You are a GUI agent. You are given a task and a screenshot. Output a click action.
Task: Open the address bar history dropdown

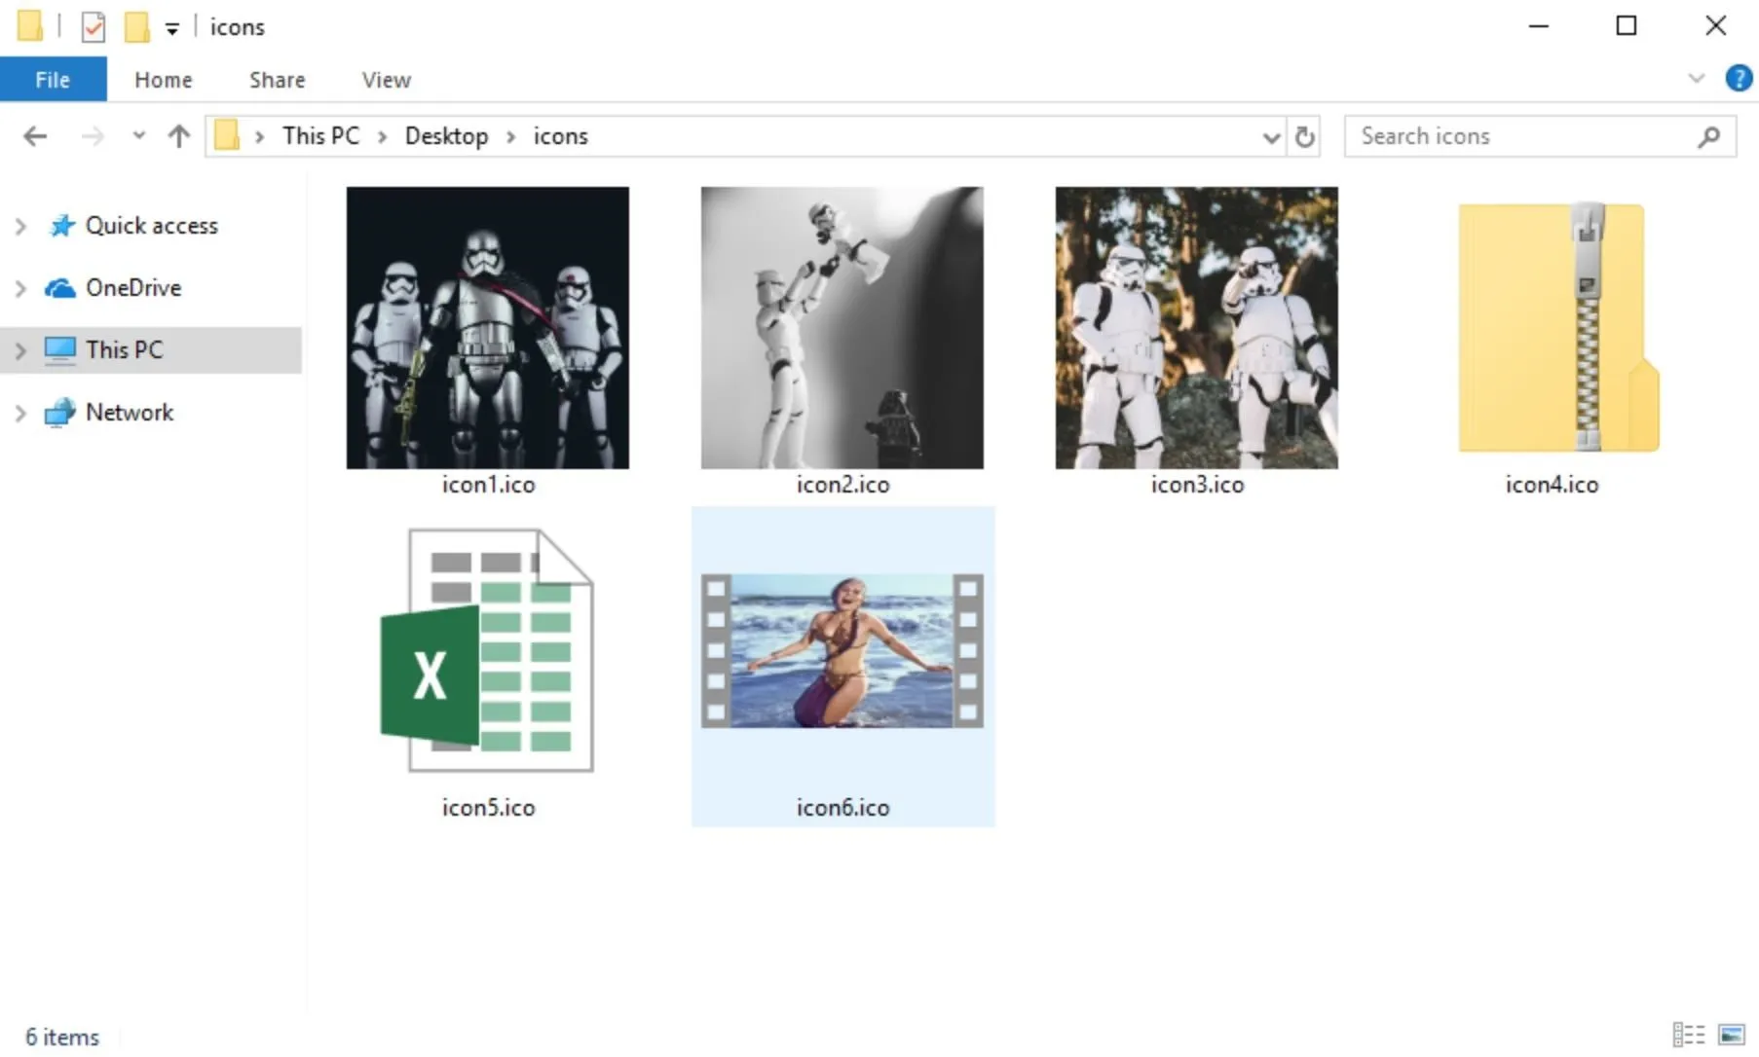click(1271, 137)
